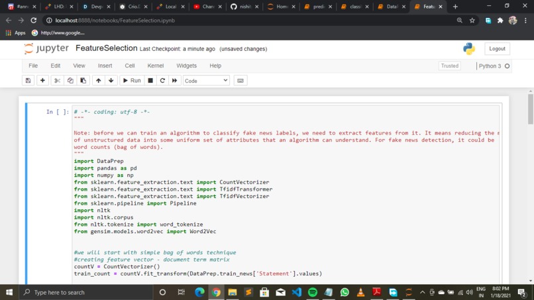Screen dimensions: 534x300
Task: Copy selected cells icon
Action: (x=70, y=81)
